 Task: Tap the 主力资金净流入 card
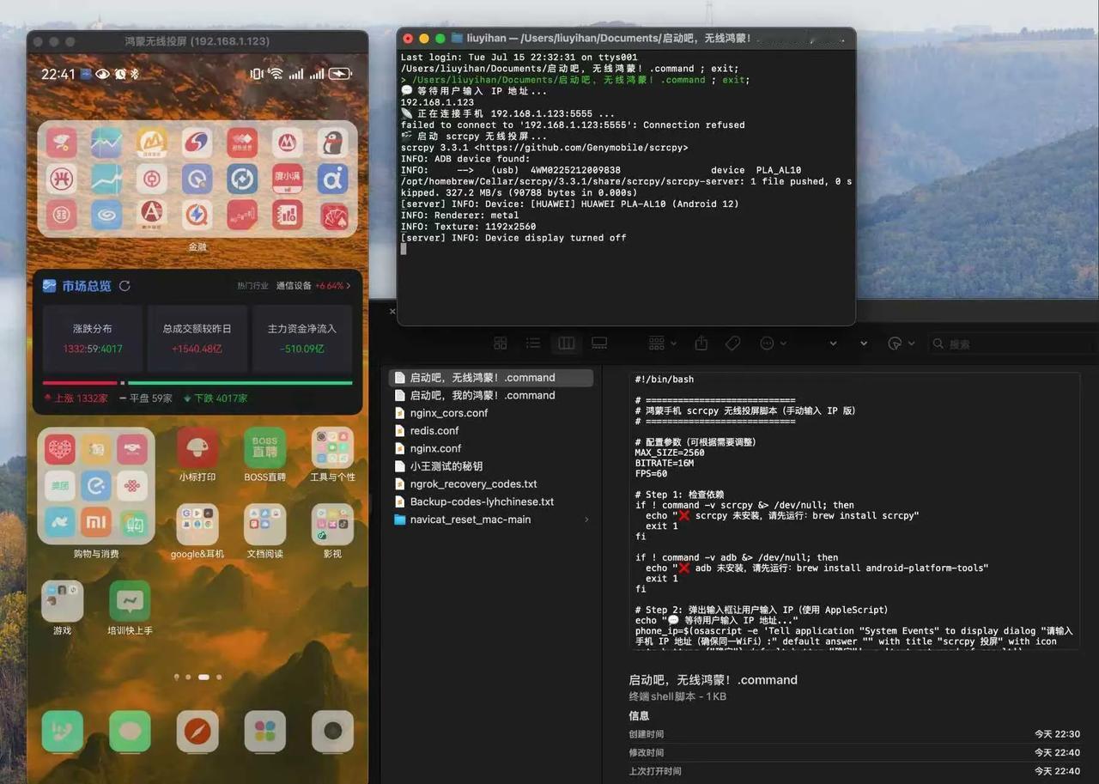(301, 338)
